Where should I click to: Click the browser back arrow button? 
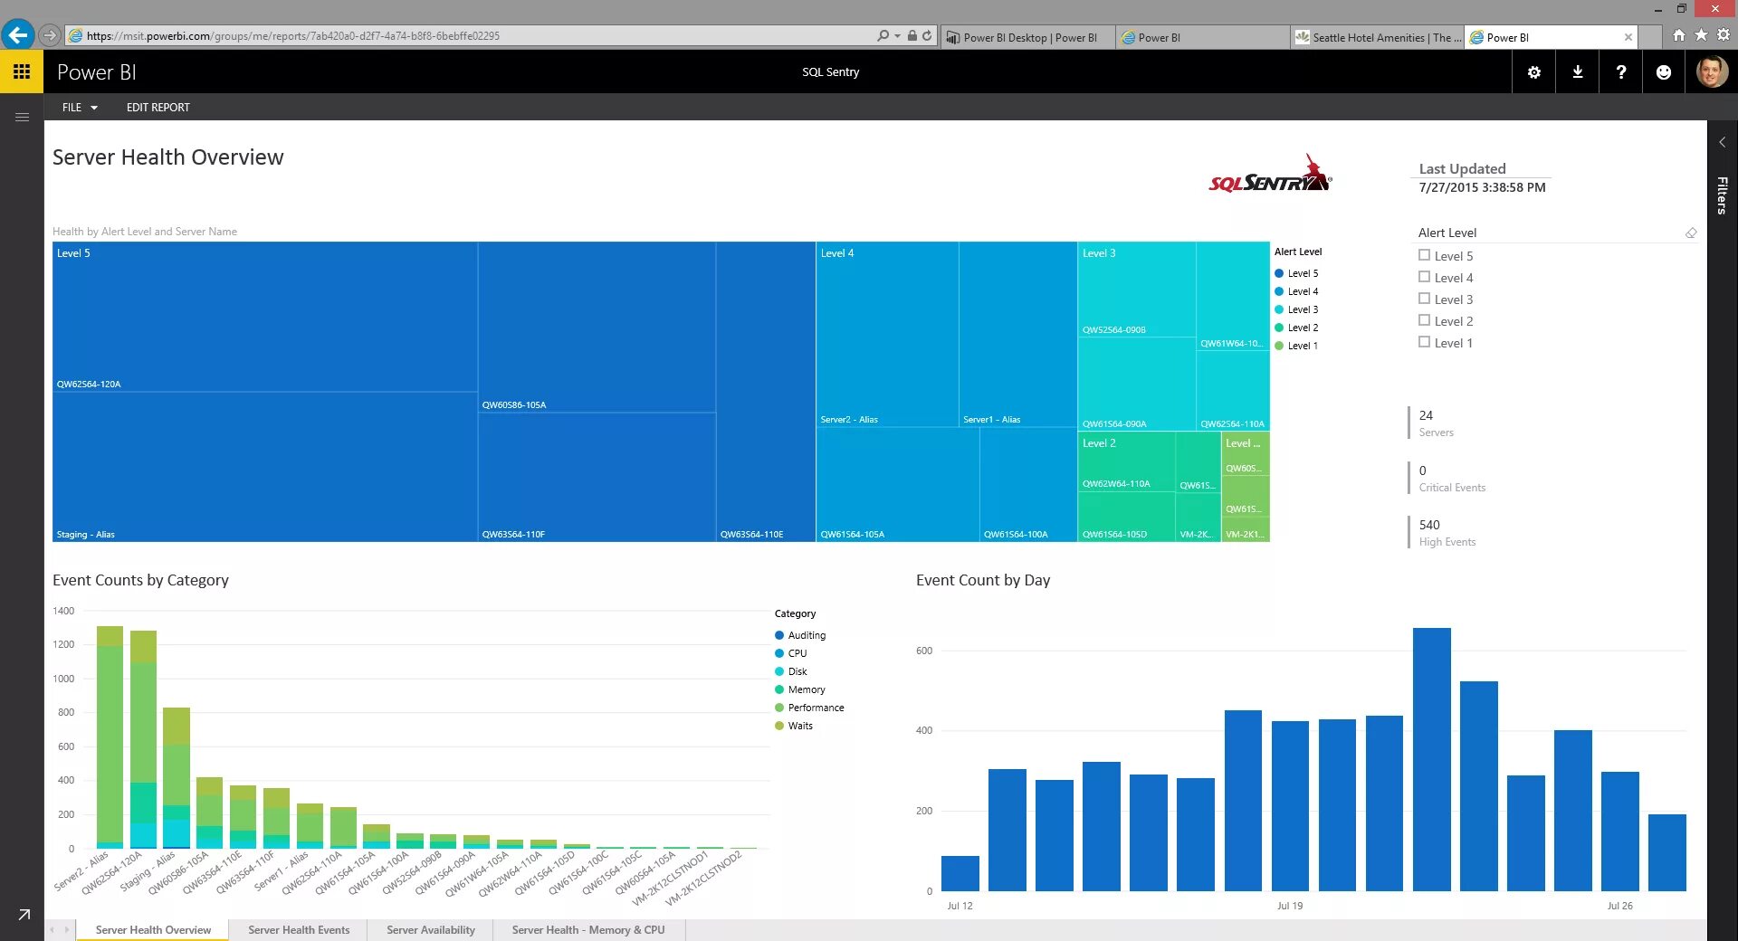[x=18, y=35]
